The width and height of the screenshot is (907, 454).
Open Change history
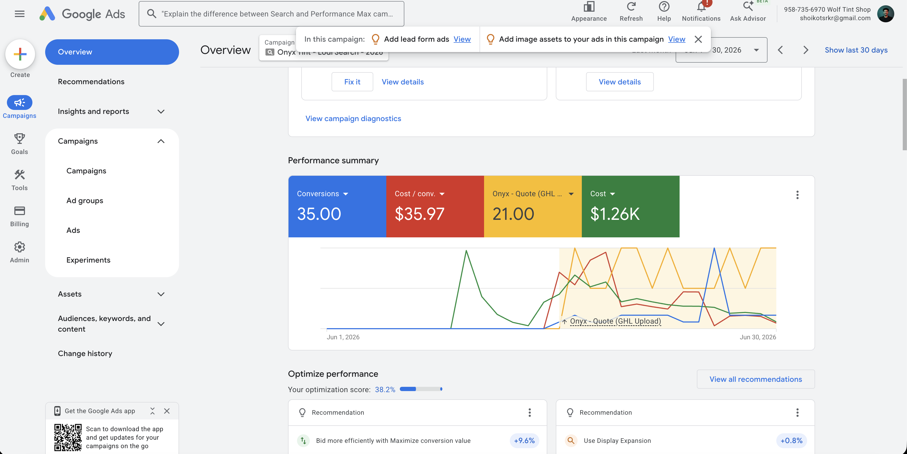85,353
